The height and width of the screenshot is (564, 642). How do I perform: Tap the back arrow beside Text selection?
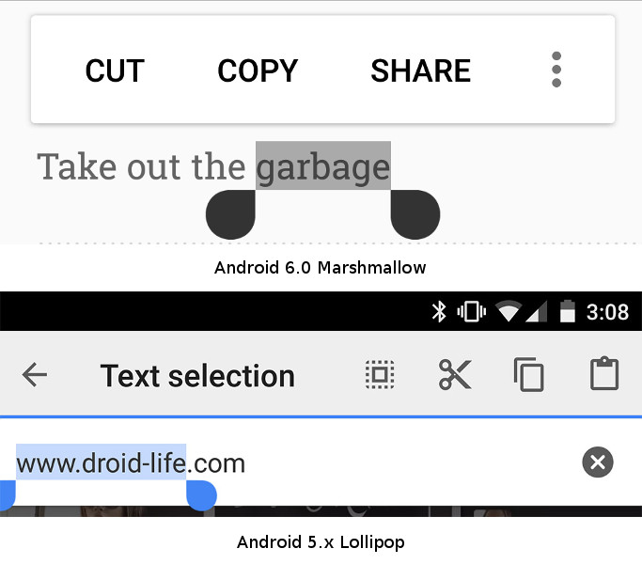(35, 374)
